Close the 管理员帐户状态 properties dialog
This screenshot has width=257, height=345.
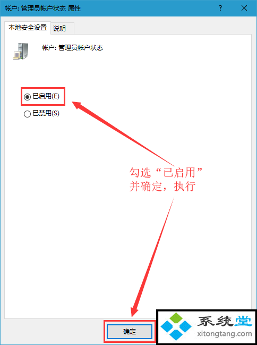pos(244,9)
